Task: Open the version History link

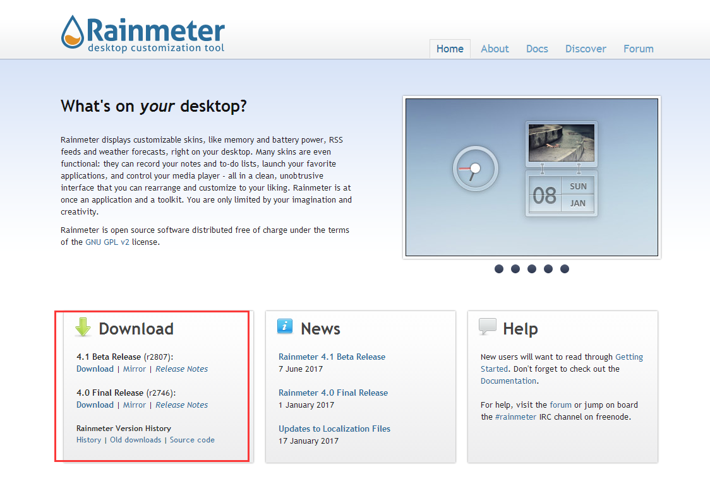Action: tap(88, 440)
